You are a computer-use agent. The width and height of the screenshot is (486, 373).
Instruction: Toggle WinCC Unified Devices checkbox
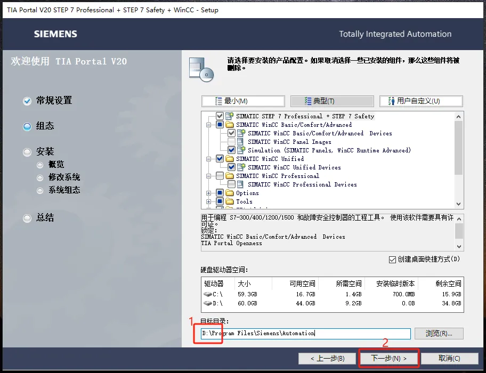[231, 167]
